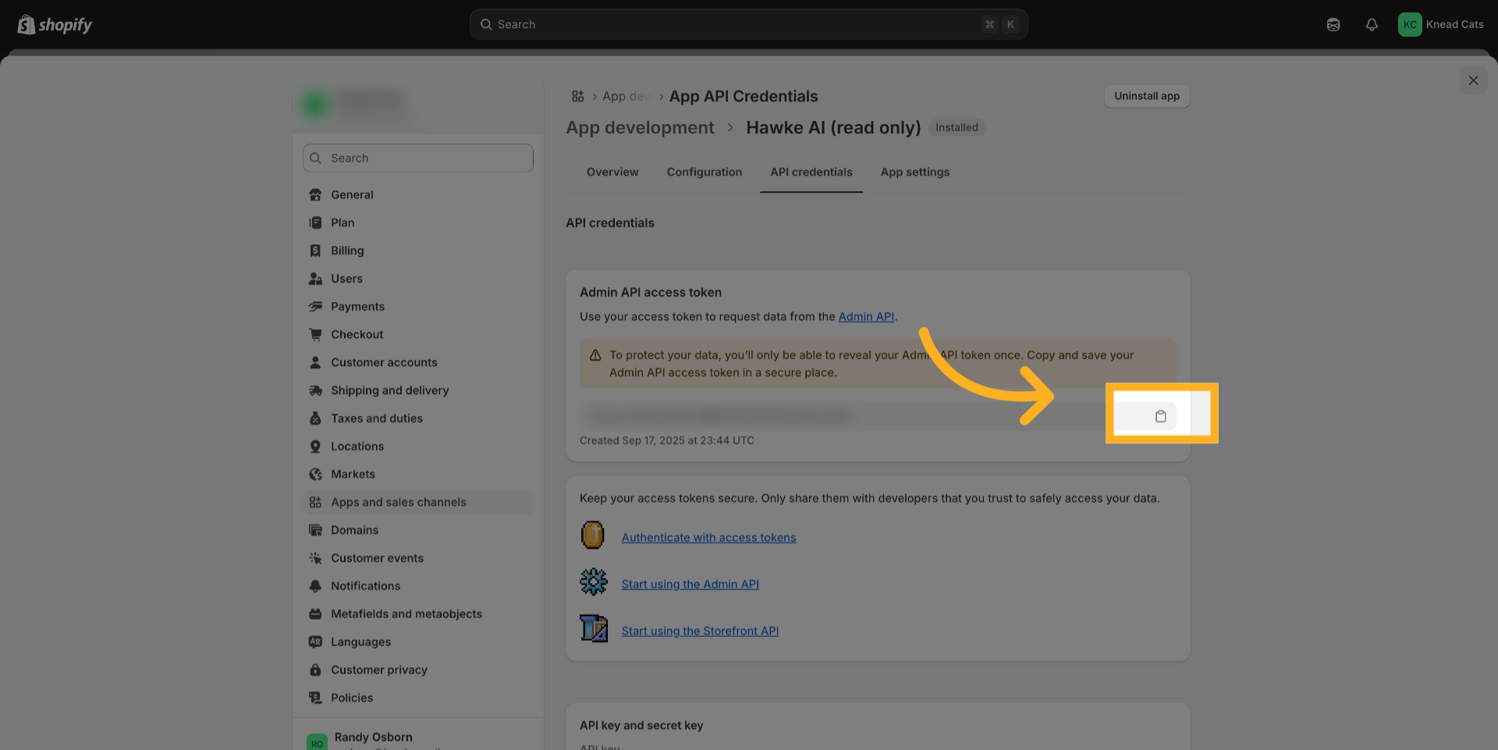
Task: Go to Shipping and delivery settings
Action: pyautogui.click(x=389, y=390)
